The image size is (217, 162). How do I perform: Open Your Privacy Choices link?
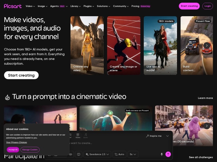coord(17,142)
